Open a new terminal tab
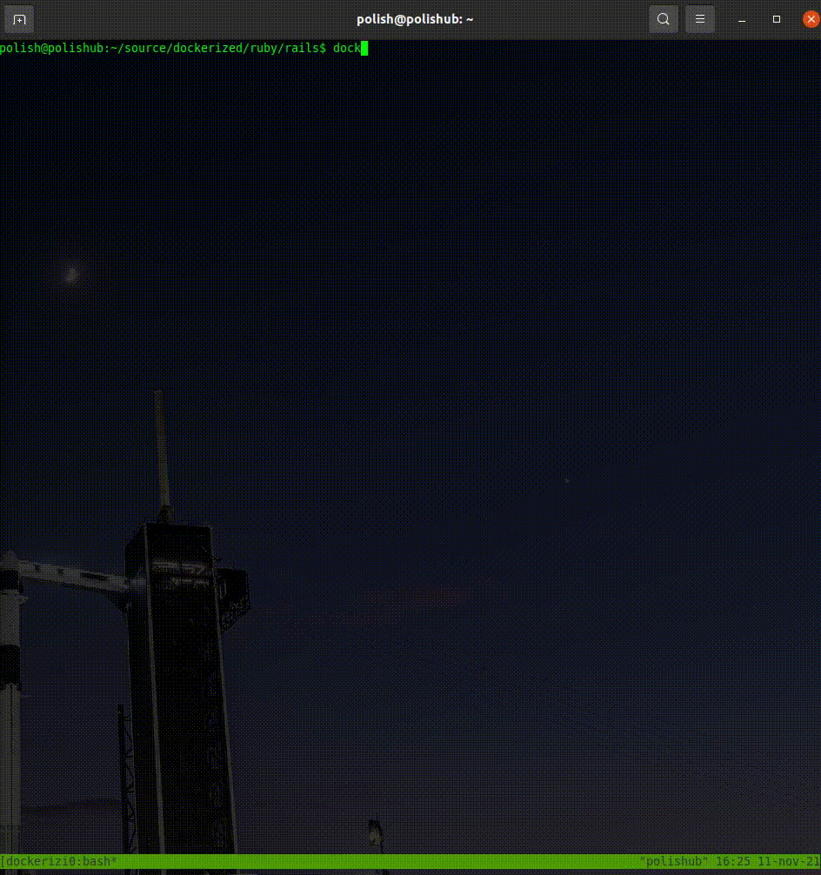The image size is (821, 875). click(x=19, y=19)
